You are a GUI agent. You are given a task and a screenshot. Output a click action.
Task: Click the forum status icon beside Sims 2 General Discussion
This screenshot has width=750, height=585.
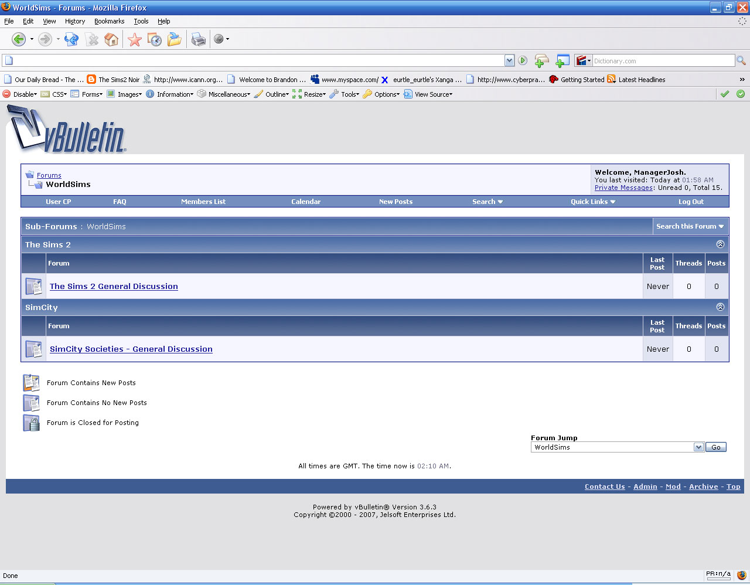[x=33, y=287]
